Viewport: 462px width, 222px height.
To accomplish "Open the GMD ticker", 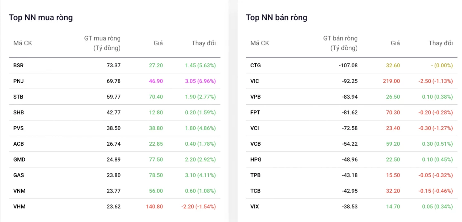I will click(19, 159).
